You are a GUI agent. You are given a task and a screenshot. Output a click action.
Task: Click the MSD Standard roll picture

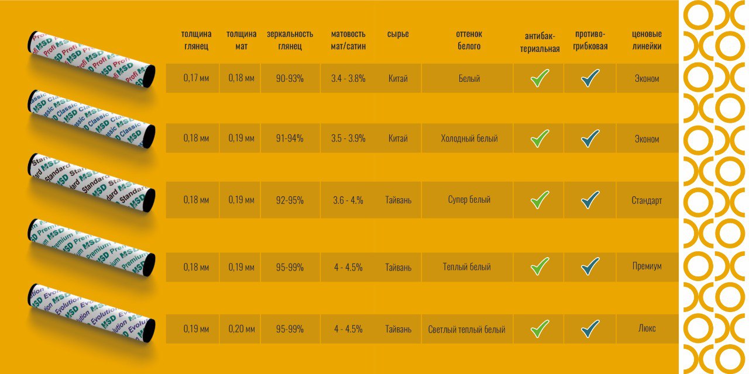(92, 182)
